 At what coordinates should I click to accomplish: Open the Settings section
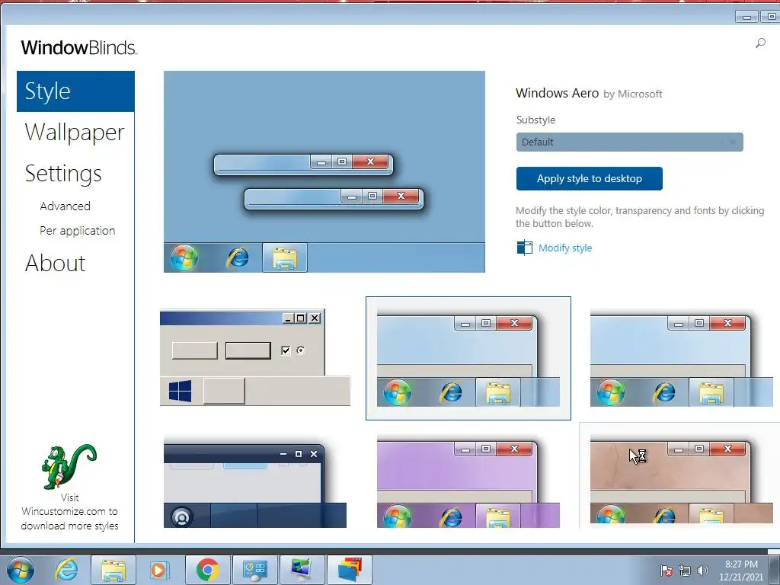click(63, 174)
